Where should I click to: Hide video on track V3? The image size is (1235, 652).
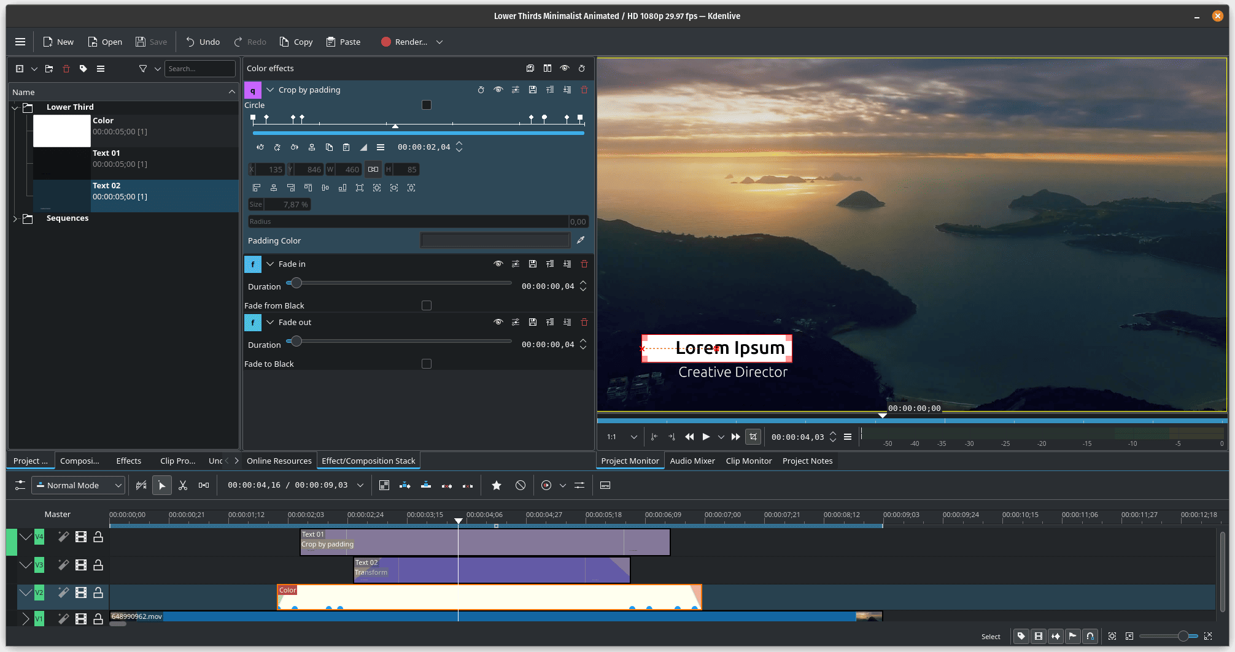[x=81, y=565]
